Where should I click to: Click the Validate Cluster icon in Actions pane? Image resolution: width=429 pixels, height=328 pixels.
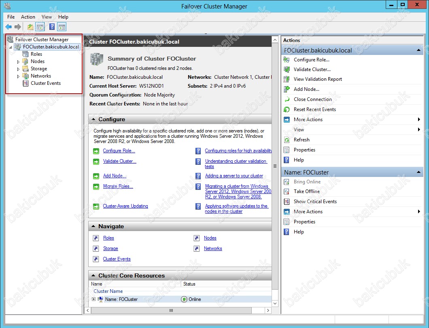coord(287,69)
